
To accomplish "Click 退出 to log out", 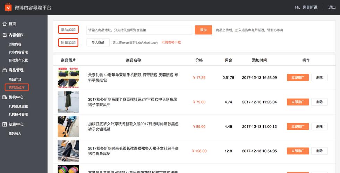I will (332, 7).
